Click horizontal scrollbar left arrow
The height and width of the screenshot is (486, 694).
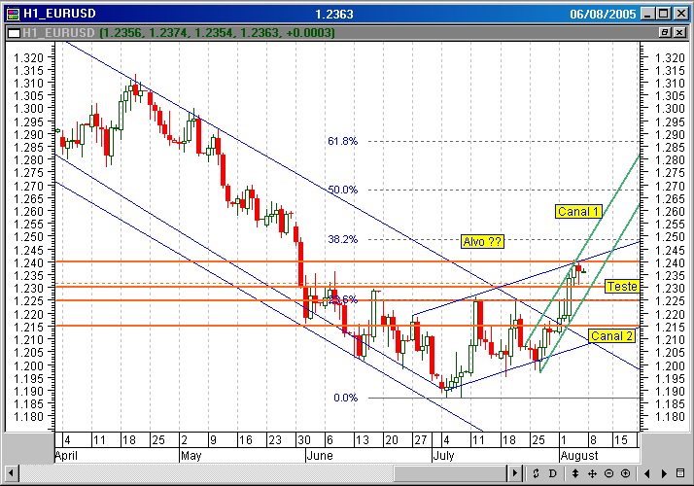pos(11,473)
